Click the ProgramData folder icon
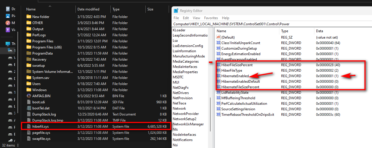 coord(29,53)
